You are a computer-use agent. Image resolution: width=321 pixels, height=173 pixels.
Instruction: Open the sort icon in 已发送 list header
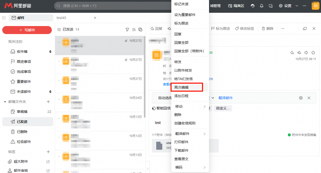[x=134, y=30]
